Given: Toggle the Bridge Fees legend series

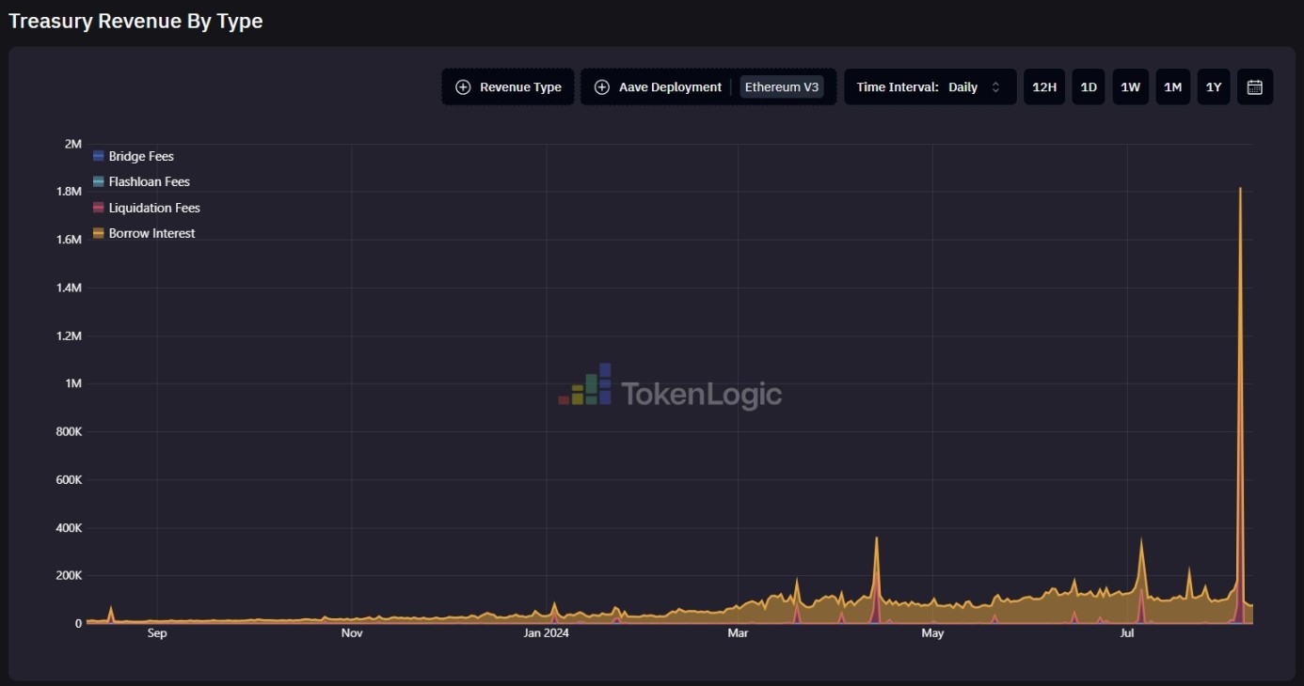Looking at the screenshot, I should pyautogui.click(x=134, y=156).
